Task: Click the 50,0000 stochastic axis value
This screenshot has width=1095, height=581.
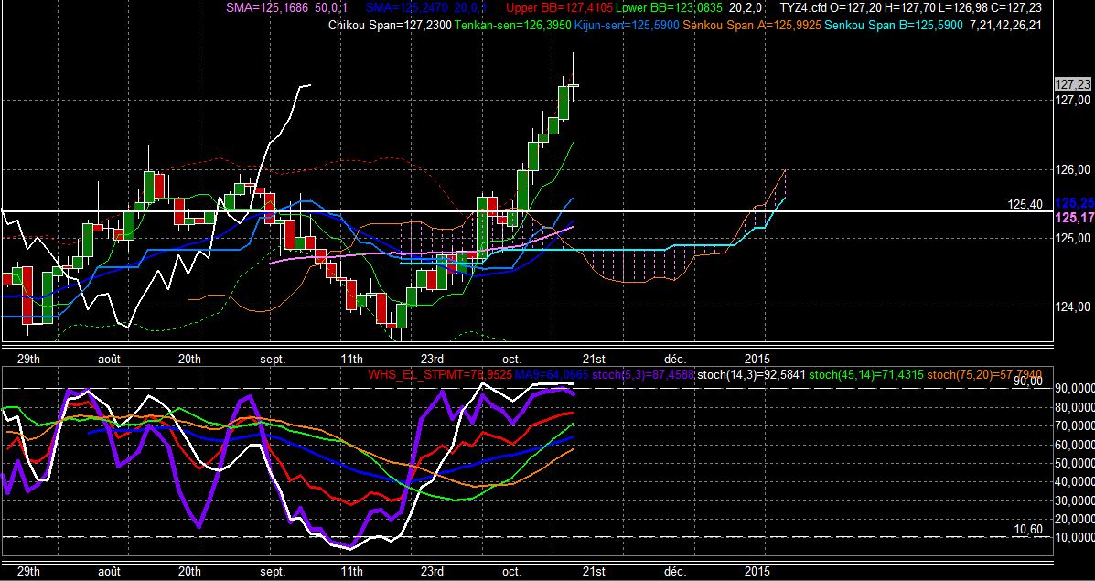Action: coord(1073,464)
